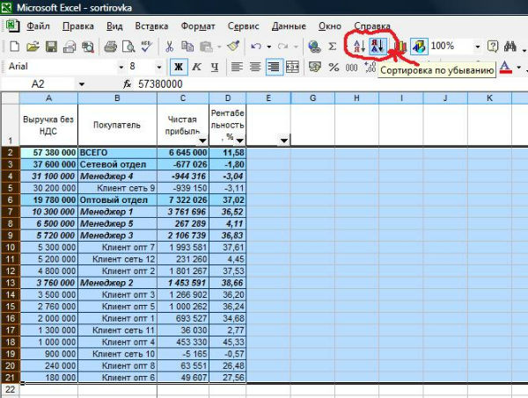The height and width of the screenshot is (398, 528).
Task: Click the AutoSum sigma icon
Action: [333, 46]
